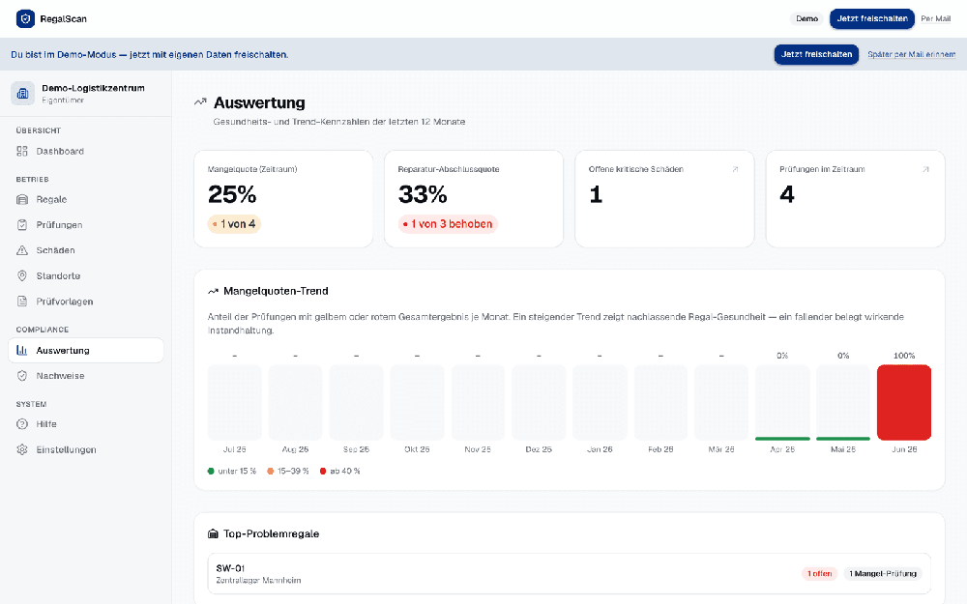Open Dashboard from the sidebar
967x604 pixels.
[86, 151]
